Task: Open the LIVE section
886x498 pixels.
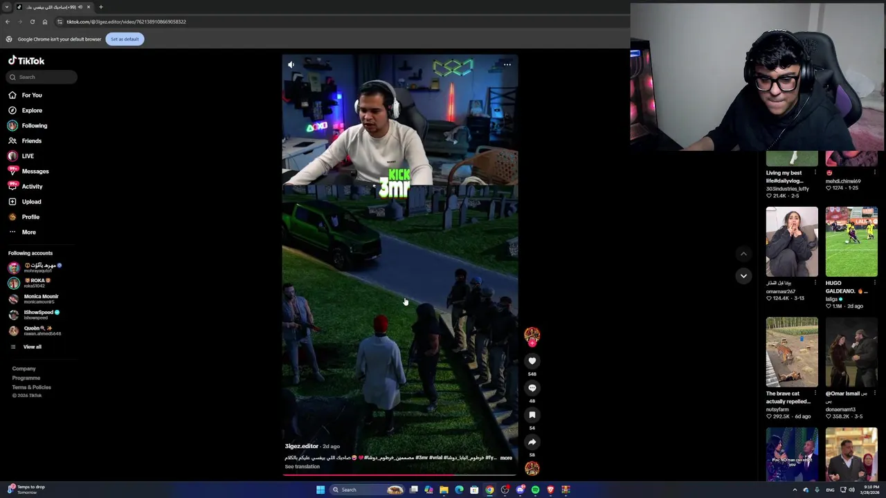Action: coord(21,156)
